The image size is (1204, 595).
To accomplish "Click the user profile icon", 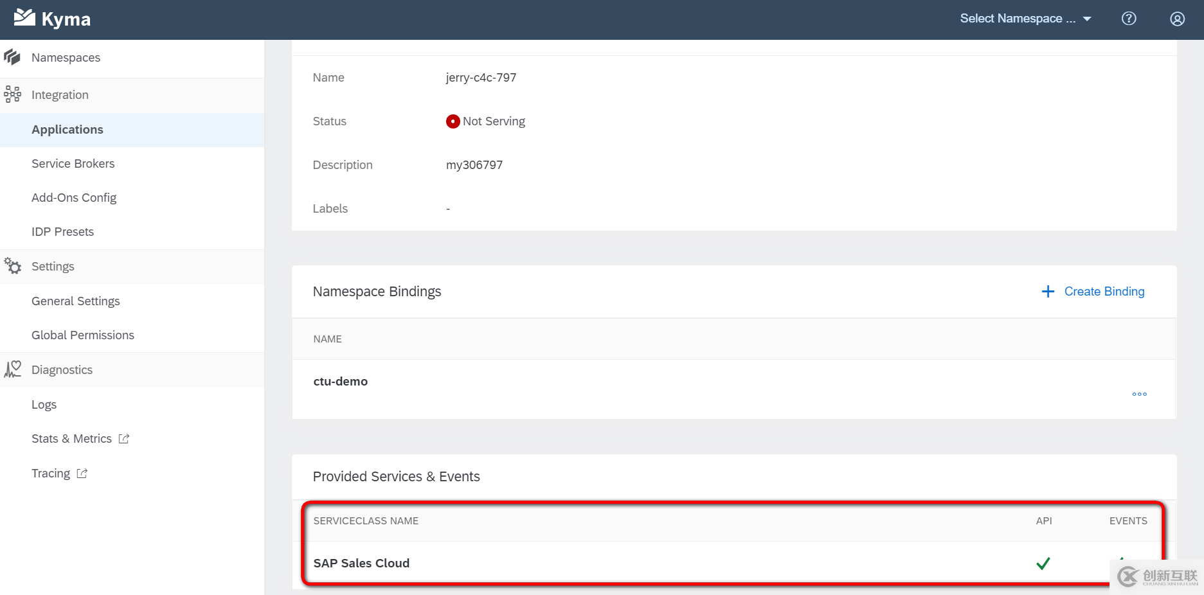I will 1177,18.
